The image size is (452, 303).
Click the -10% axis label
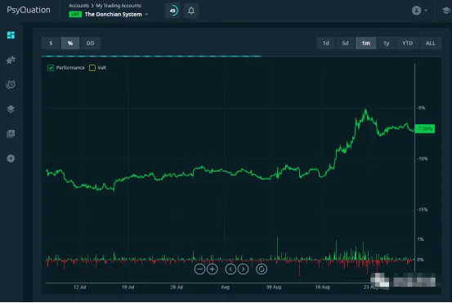[x=423, y=158]
